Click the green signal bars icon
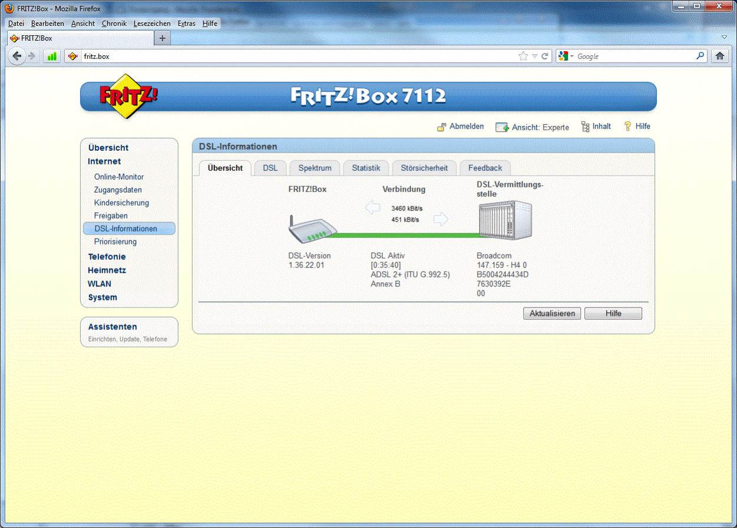 coord(52,57)
